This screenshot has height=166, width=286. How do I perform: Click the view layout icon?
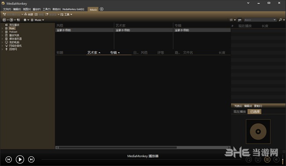pyautogui.click(x=231, y=20)
